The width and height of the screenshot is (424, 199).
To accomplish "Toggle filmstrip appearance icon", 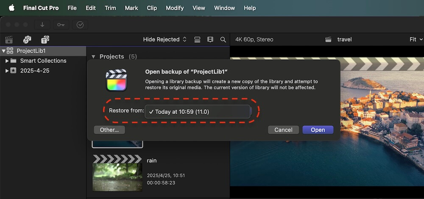I will coord(210,40).
